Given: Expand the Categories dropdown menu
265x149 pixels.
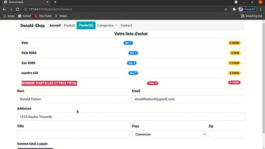Looking at the screenshot, I should click(x=107, y=25).
